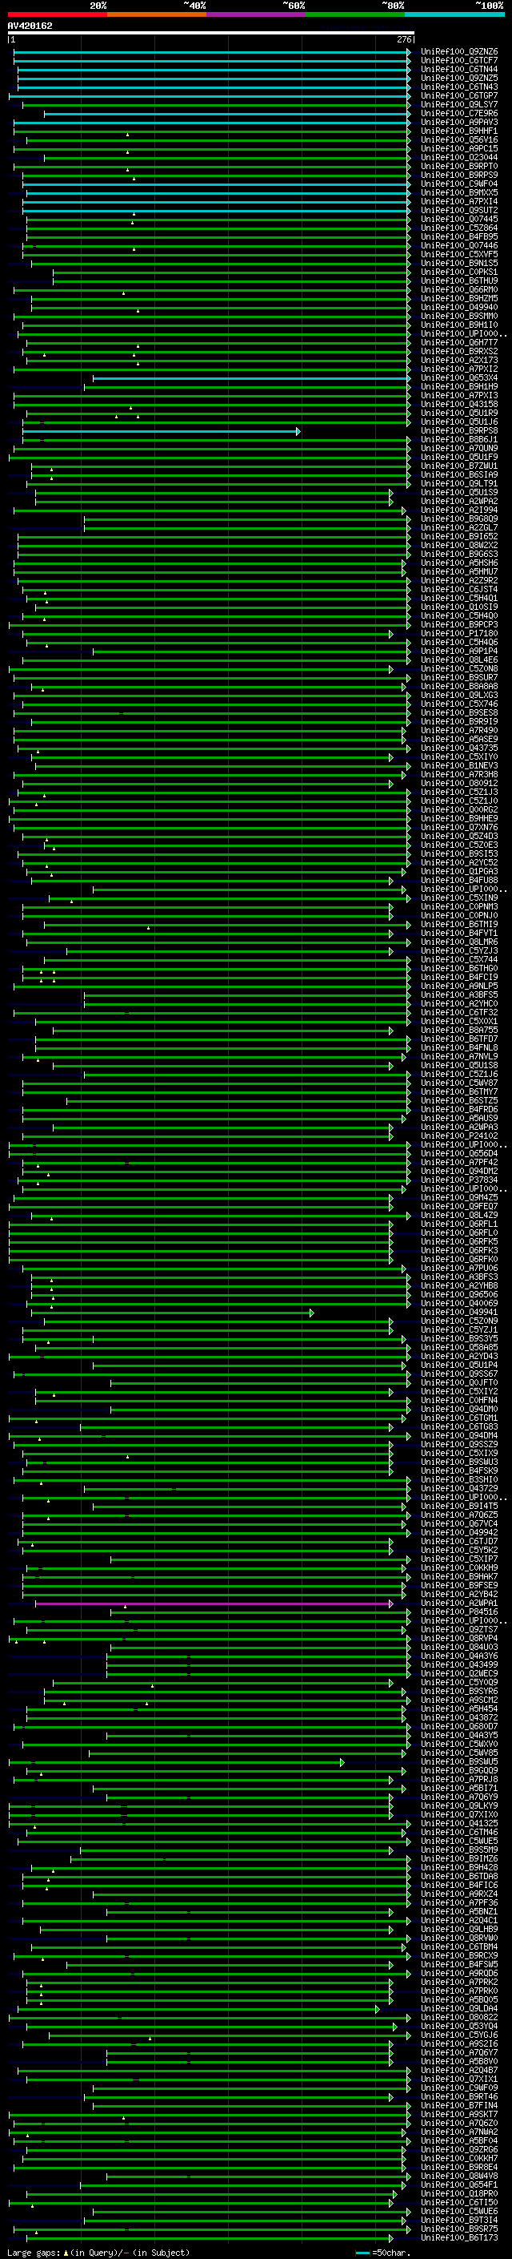Click hit name UniRef100_A2X173
Screen dimensions: 512x2259
459,361
